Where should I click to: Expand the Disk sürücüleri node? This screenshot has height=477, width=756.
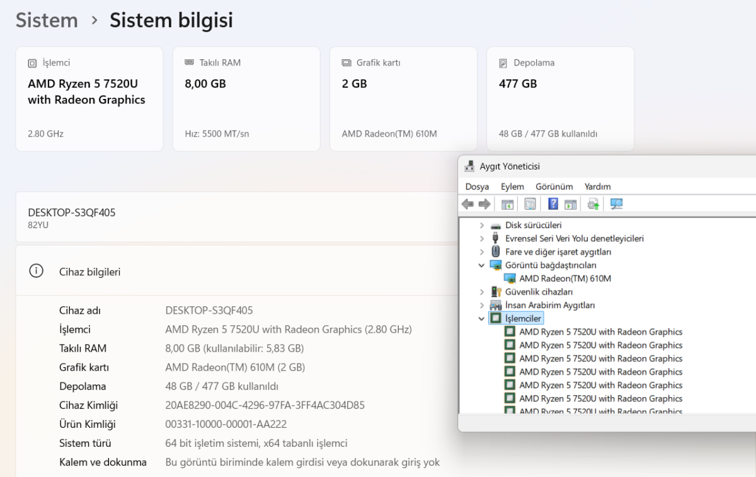482,226
